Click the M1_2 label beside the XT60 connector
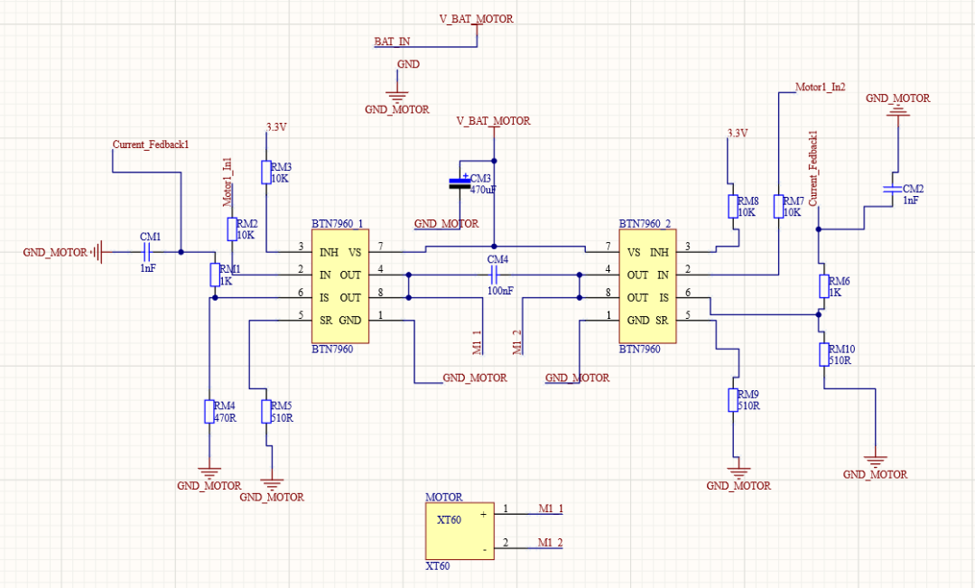The width and height of the screenshot is (975, 588). pos(550,542)
